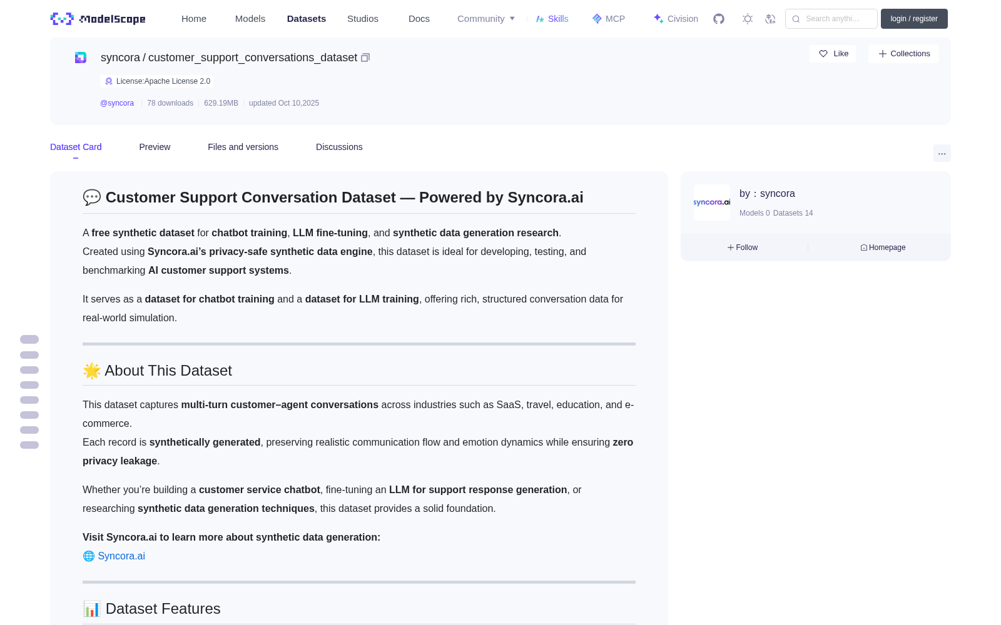Like this dataset with the heart button
Screen dimensions: 1001x625
(x=833, y=54)
